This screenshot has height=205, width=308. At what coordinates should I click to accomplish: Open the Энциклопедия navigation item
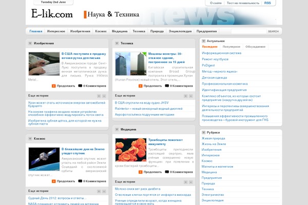tap(180, 31)
